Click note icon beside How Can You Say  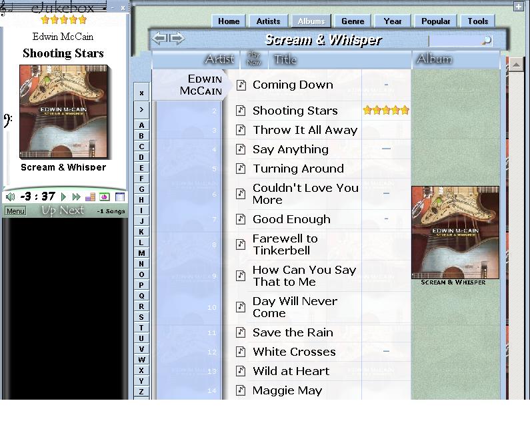click(x=241, y=276)
